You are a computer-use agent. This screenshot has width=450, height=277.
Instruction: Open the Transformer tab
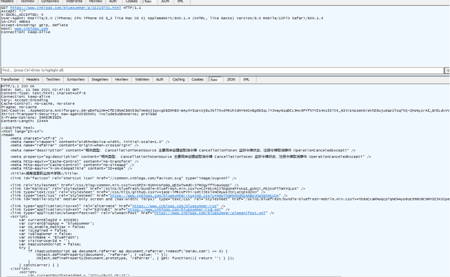pyautogui.click(x=10, y=79)
